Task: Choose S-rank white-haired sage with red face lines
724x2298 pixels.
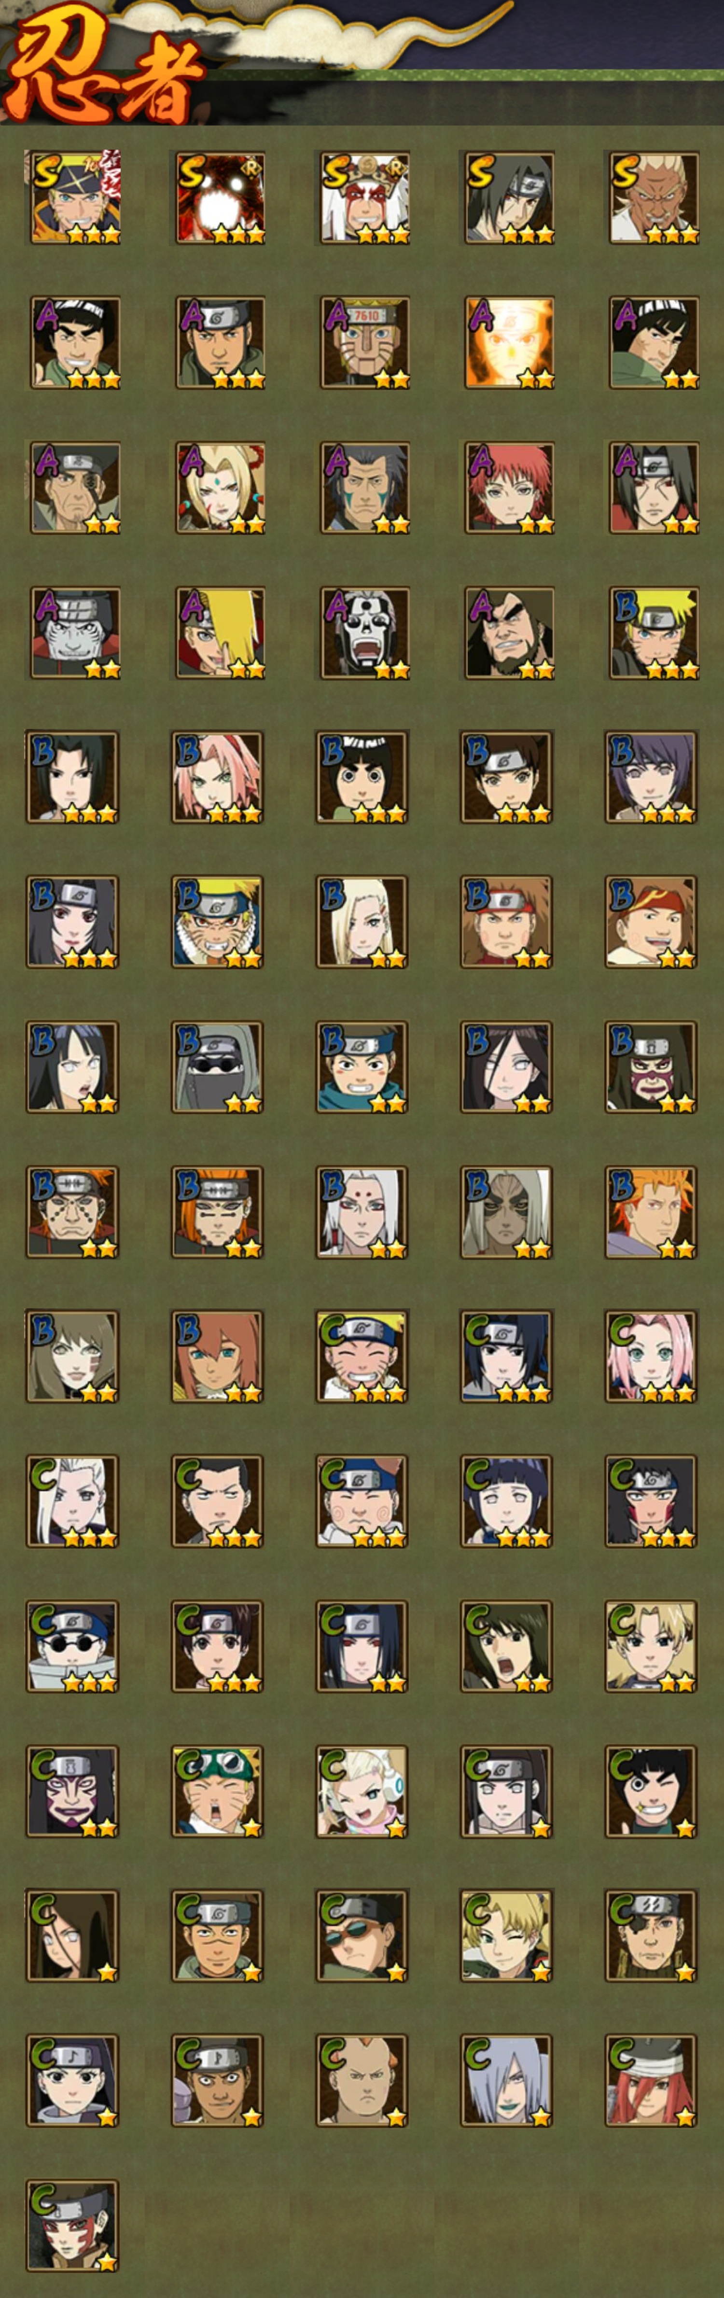Action: point(364,197)
